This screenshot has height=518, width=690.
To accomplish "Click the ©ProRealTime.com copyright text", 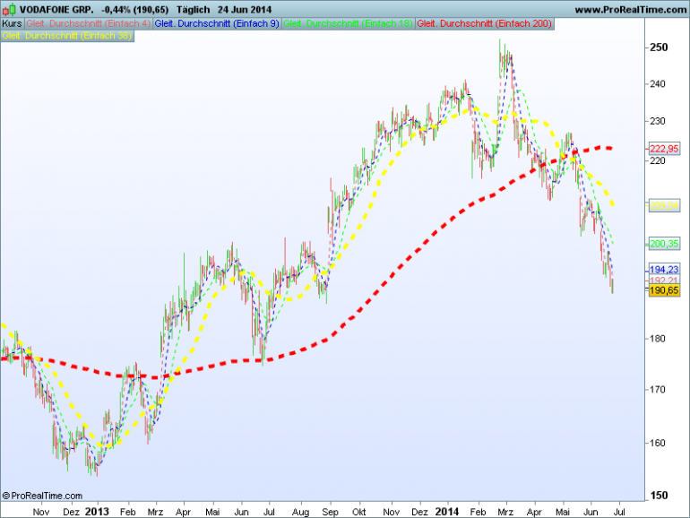I will [42, 496].
